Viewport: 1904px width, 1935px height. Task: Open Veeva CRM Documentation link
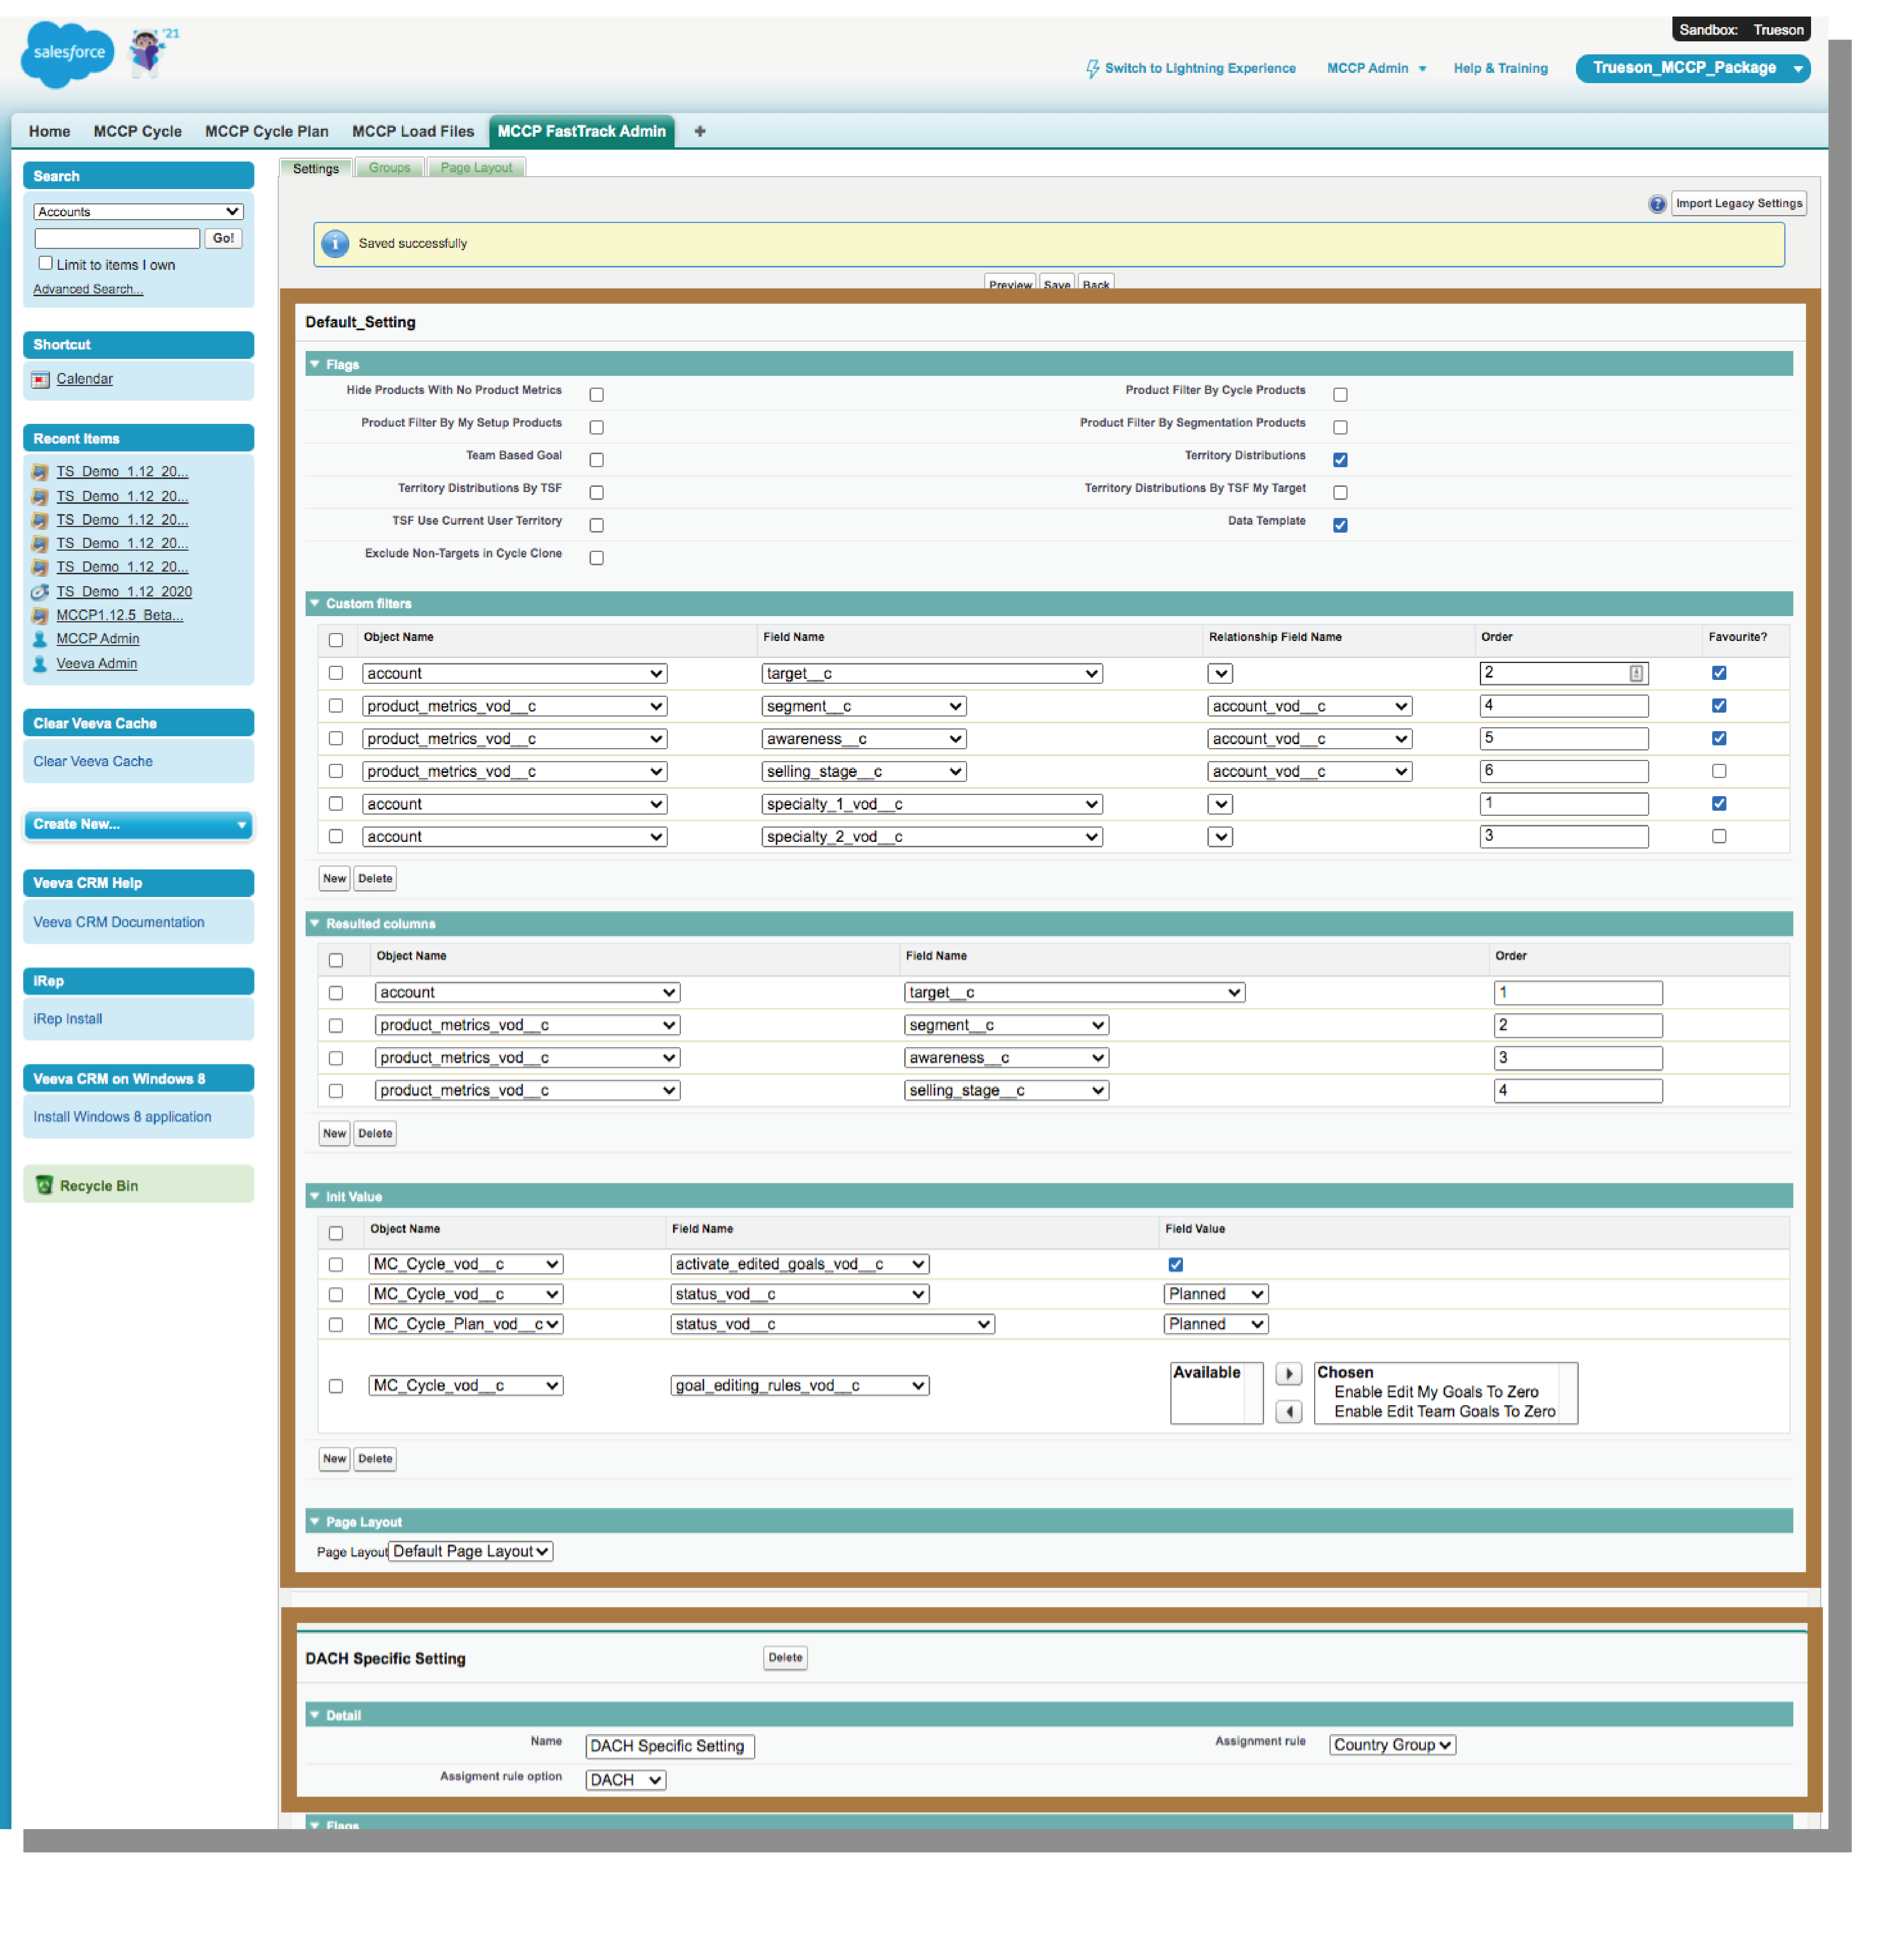[x=119, y=923]
